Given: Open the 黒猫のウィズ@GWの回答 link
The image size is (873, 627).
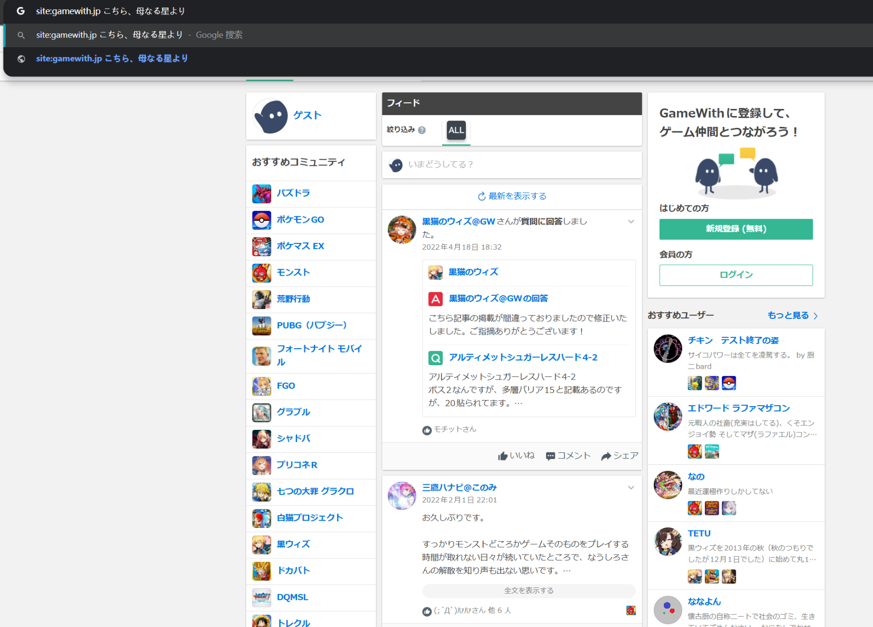Looking at the screenshot, I should tap(499, 299).
